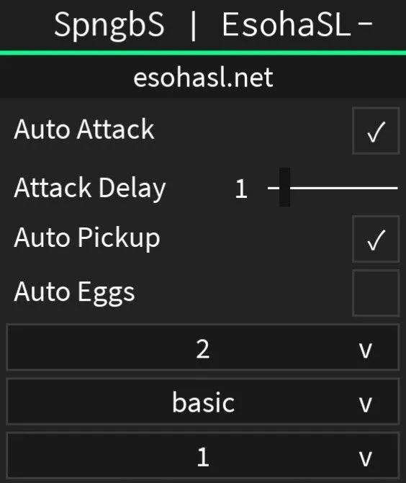Click the Attack Delay value 1
Image resolution: width=406 pixels, height=483 pixels.
(x=241, y=189)
